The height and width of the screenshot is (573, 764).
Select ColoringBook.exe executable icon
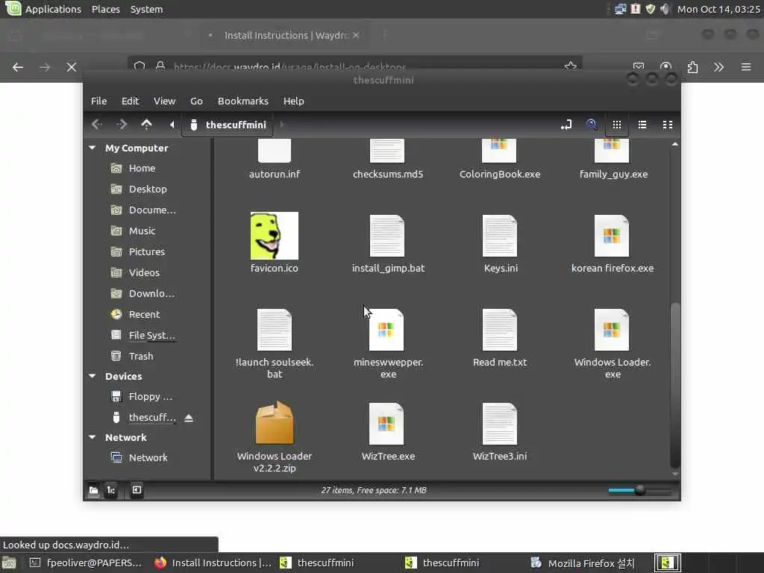499,151
